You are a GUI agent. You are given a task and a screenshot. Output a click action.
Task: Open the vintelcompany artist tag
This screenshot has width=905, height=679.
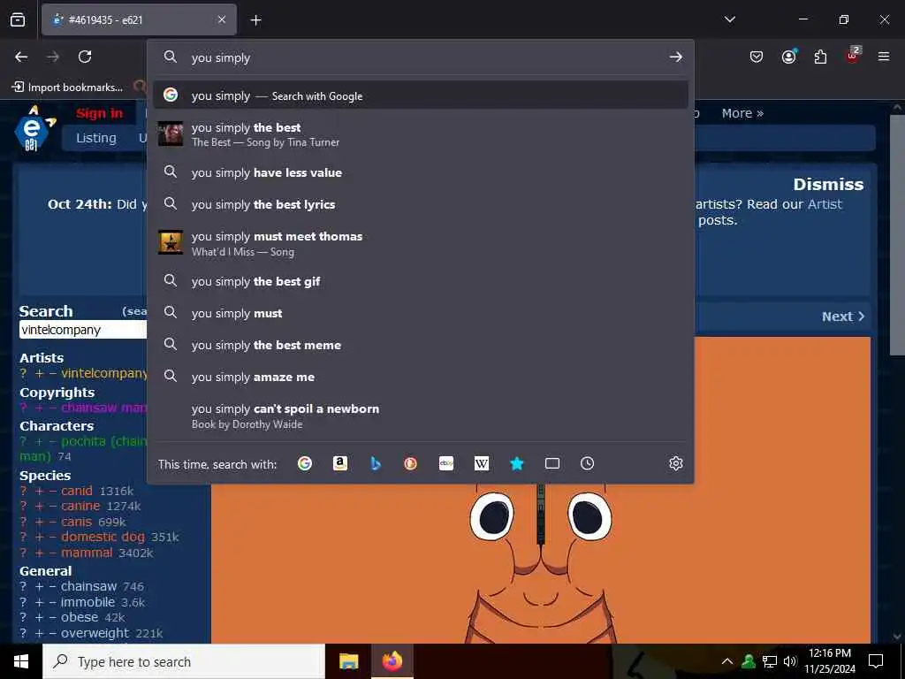tap(104, 373)
